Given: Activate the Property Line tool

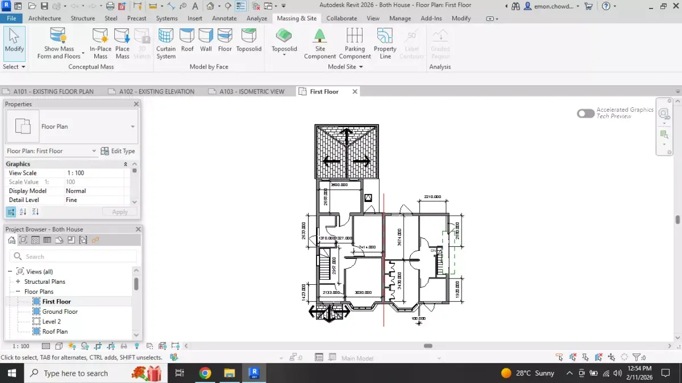Looking at the screenshot, I should click(x=385, y=44).
